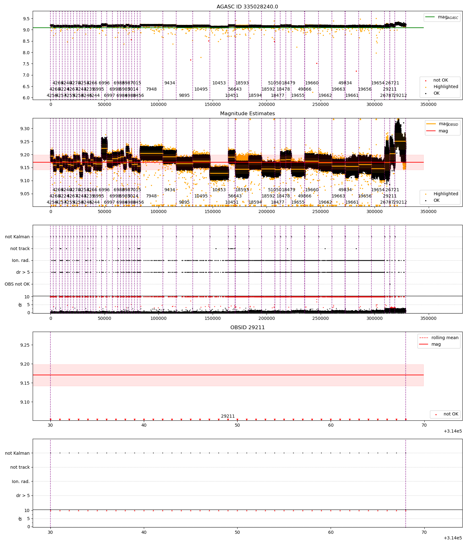
Task: Select orange mag OBSID legend entry
Action: 442,124
